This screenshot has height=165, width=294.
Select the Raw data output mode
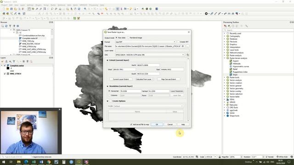(116, 38)
